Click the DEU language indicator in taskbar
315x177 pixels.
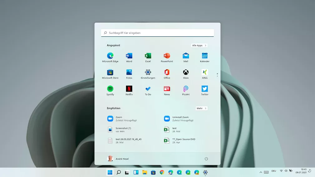click(274, 171)
